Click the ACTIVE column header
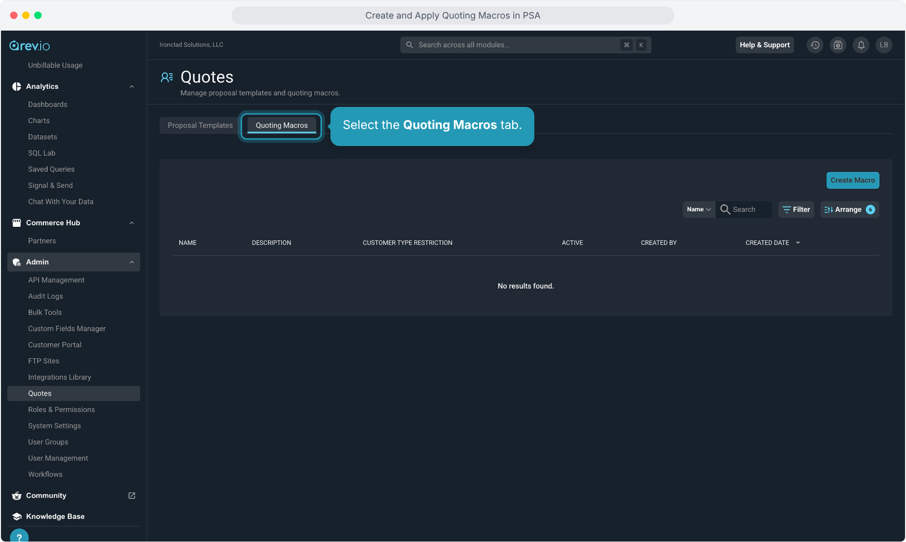This screenshot has height=542, width=906. point(573,243)
